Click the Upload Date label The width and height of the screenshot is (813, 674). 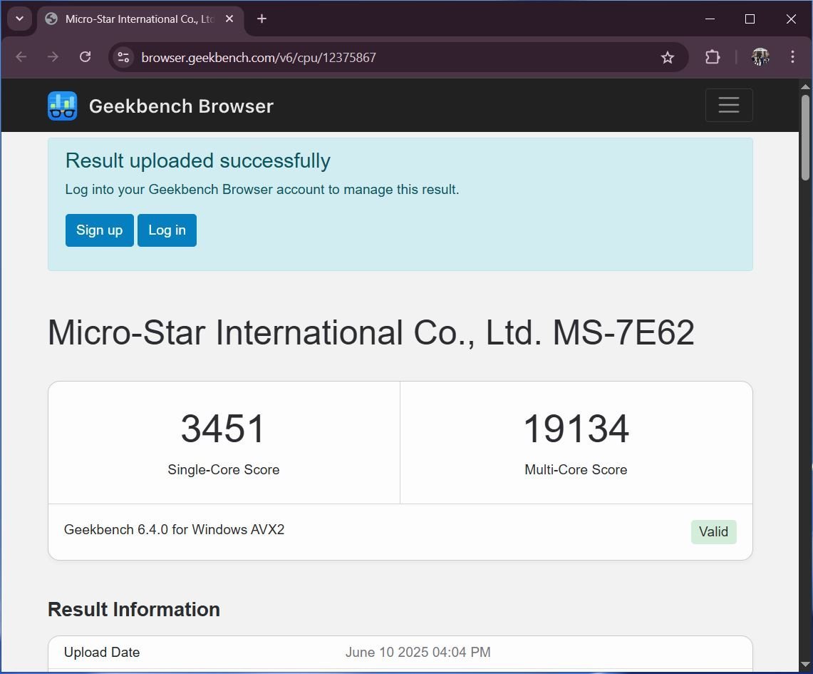pos(102,652)
